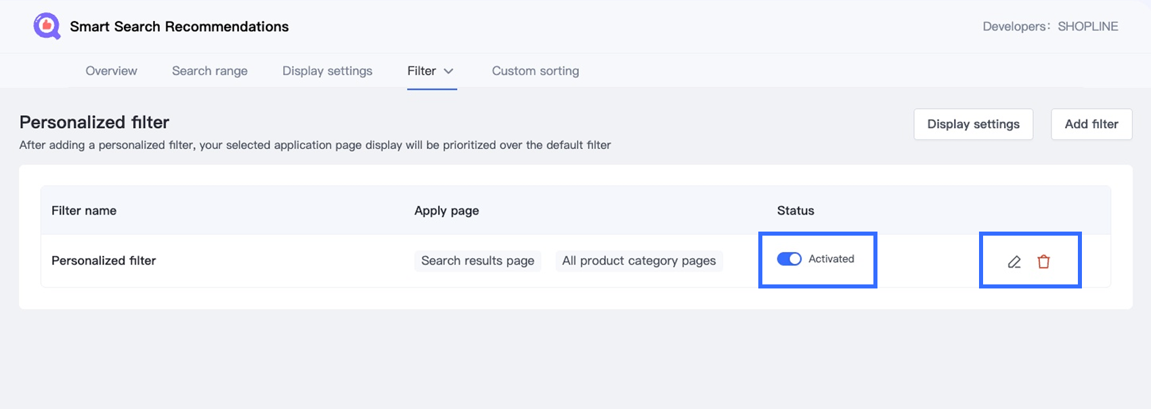Open the Display settings tab in navigation

327,71
